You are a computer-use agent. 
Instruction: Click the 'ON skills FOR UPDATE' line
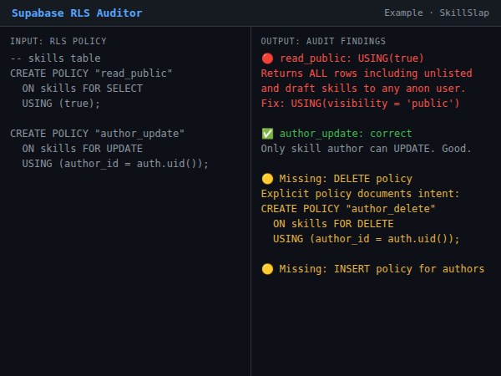tap(83, 149)
